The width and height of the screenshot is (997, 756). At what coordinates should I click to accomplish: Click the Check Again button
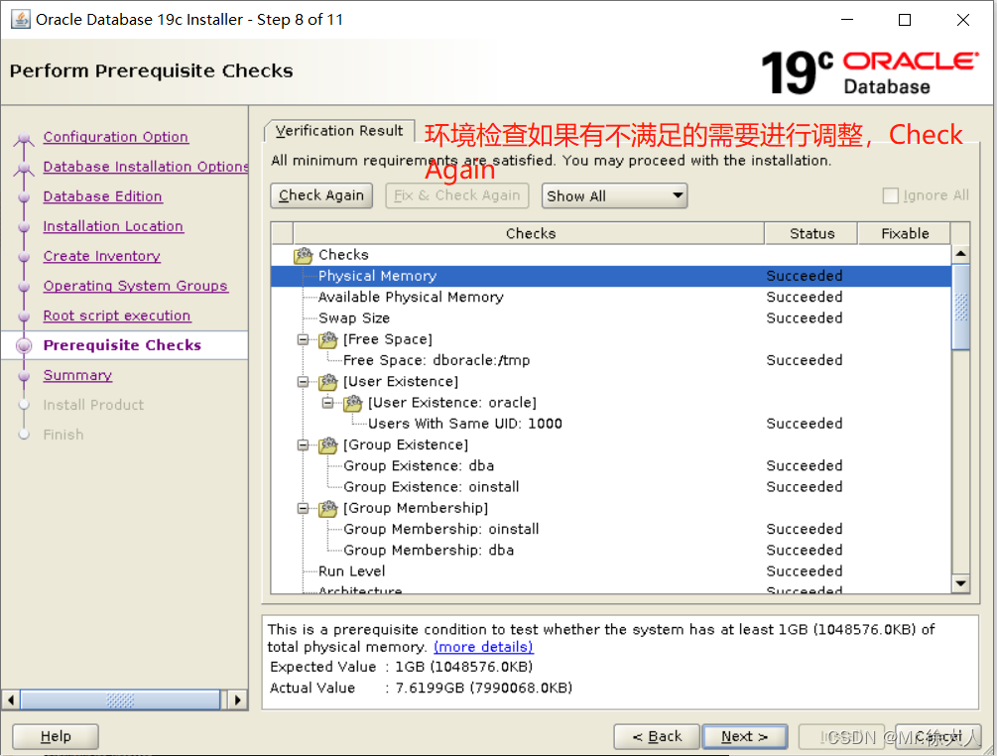click(x=321, y=195)
